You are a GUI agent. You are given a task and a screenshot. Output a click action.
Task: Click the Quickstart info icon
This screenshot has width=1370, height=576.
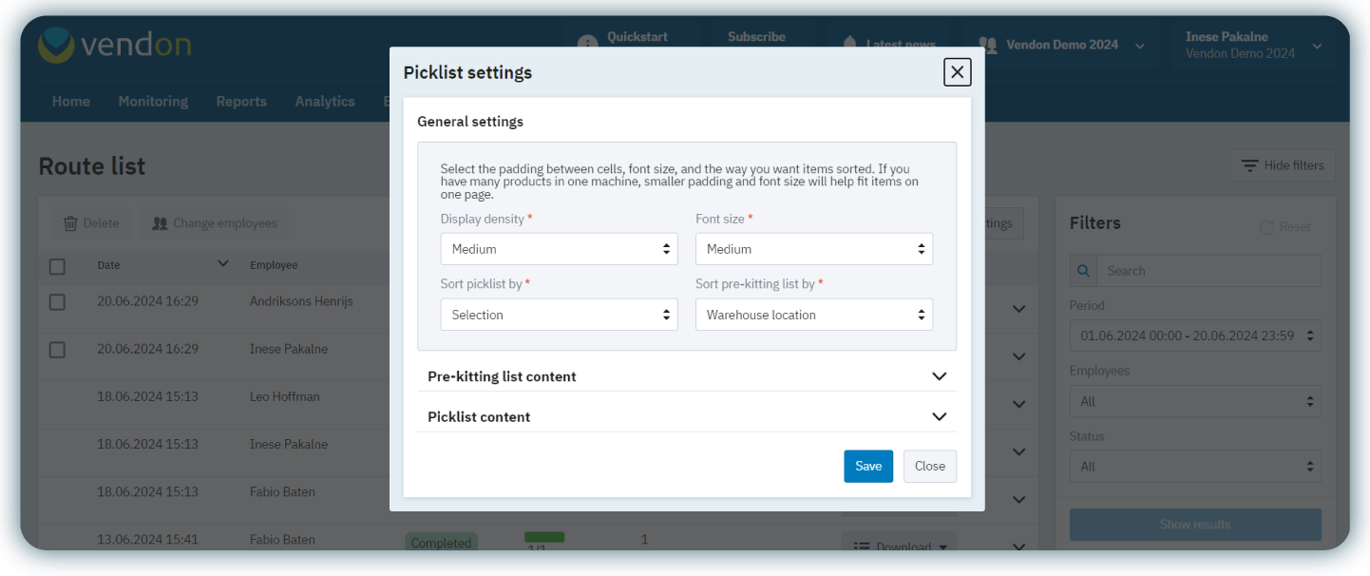[x=587, y=40]
